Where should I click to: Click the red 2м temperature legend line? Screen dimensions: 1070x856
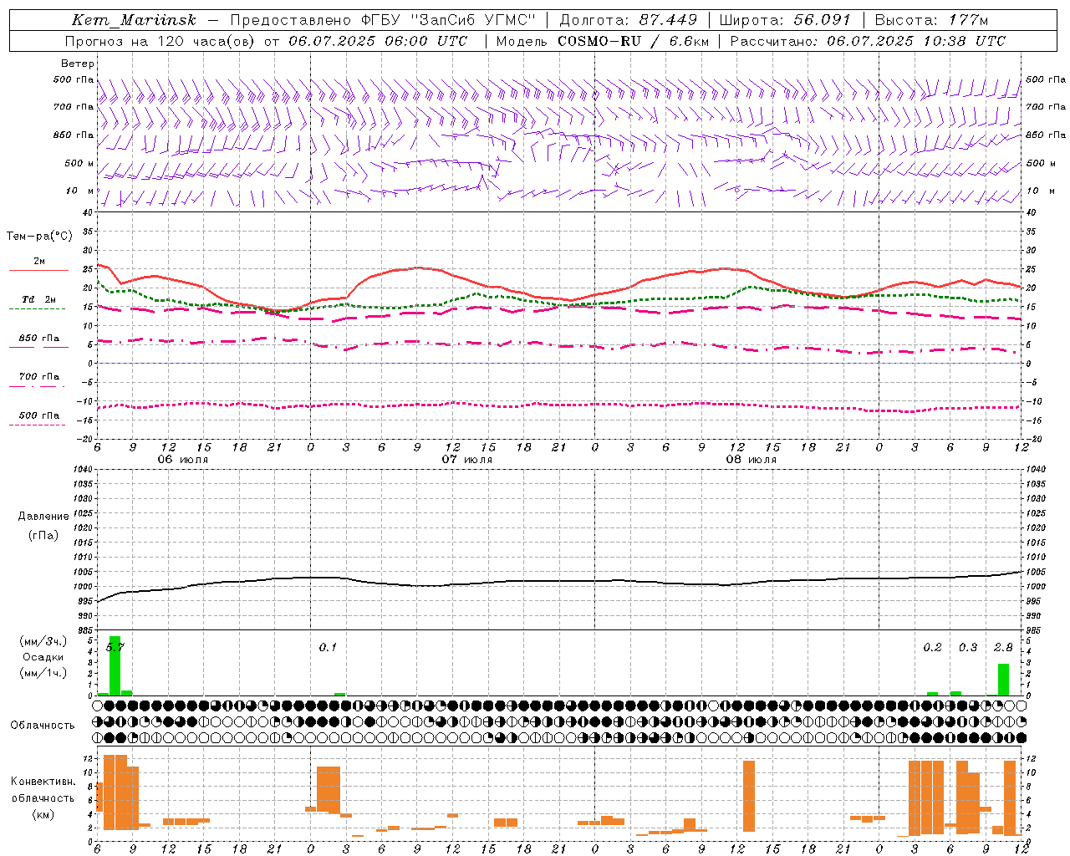tap(38, 271)
